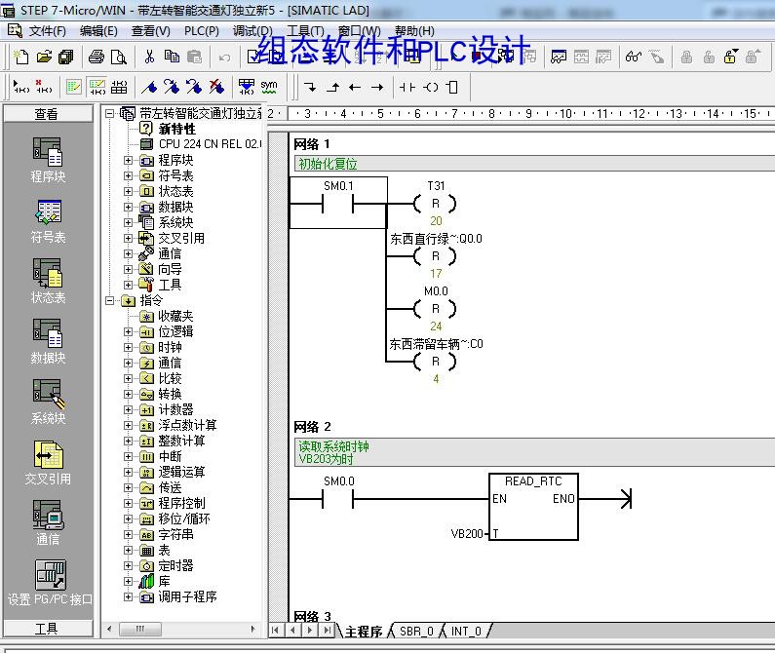The width and height of the screenshot is (775, 653).
Task: Click the apply project symbols icon
Action: click(247, 87)
